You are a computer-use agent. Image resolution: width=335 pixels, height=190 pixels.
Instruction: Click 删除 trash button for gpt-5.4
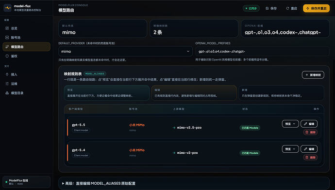pos(310,157)
